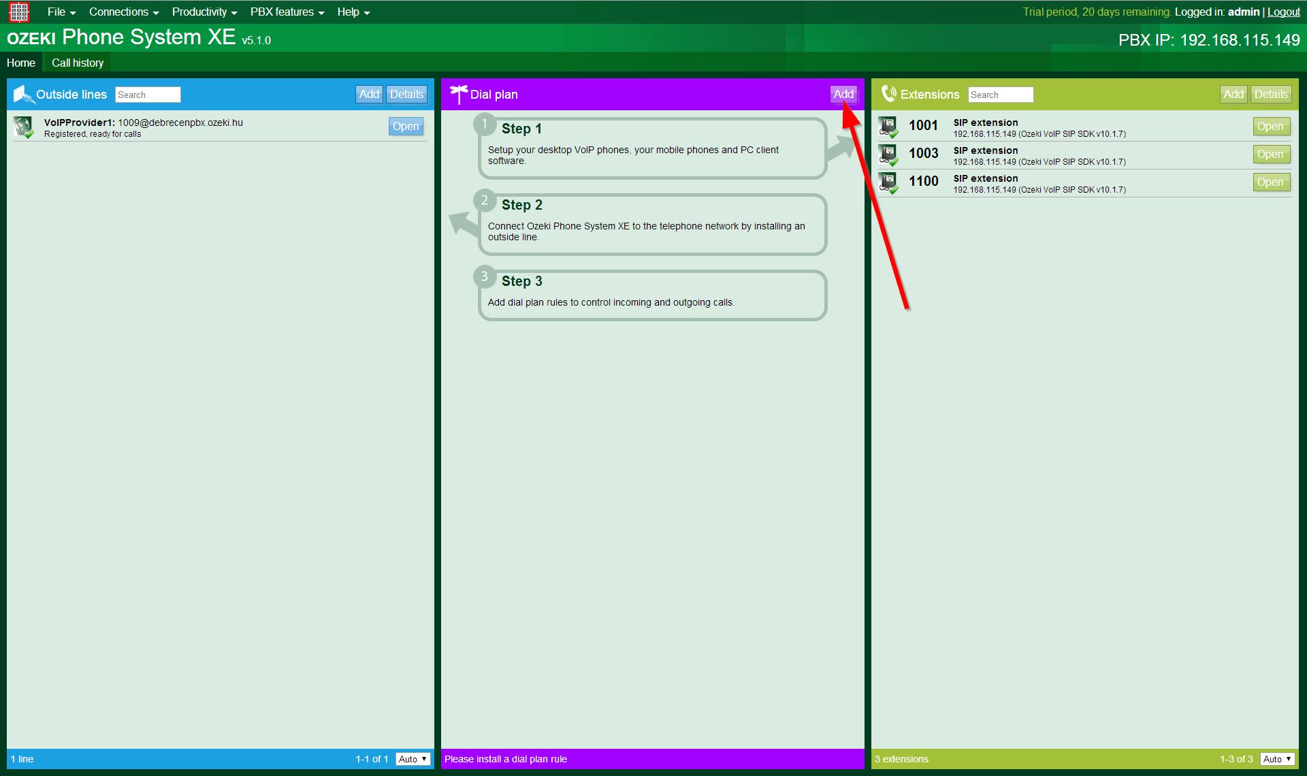1307x776 pixels.
Task: Click 'Please install a dial plan rule' text
Action: point(506,759)
